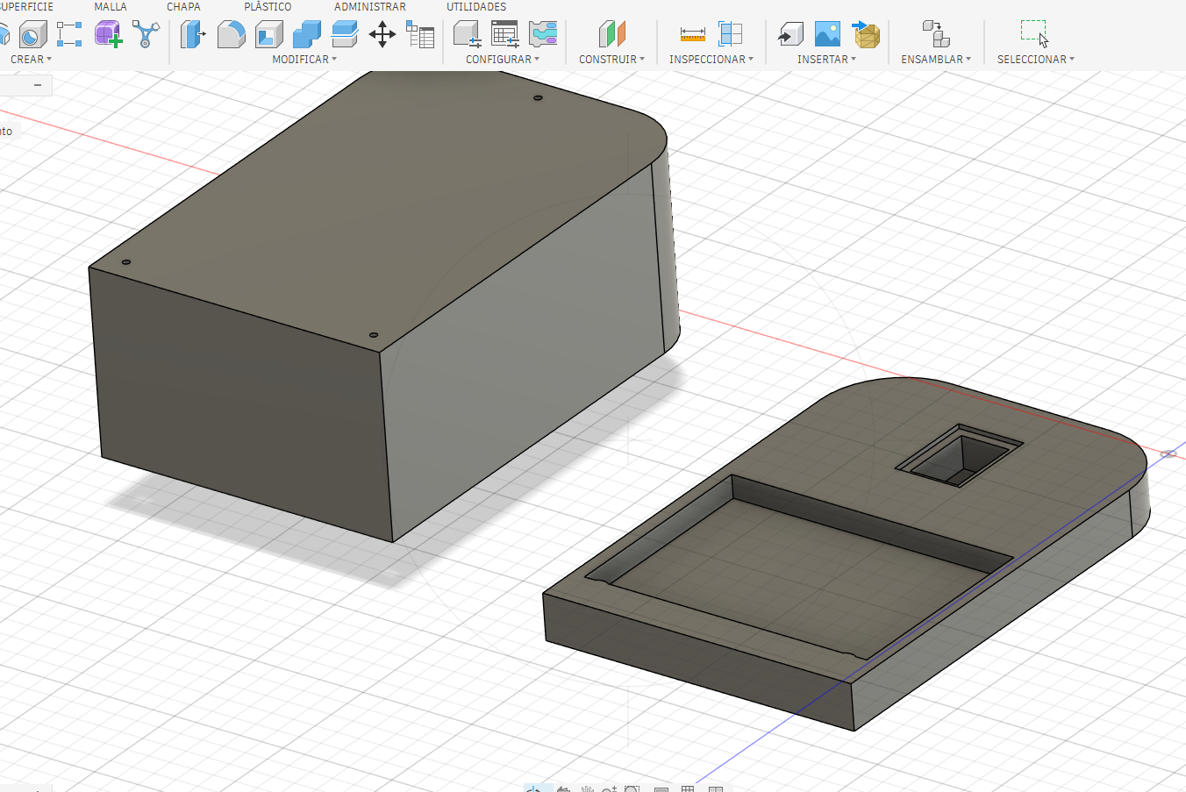This screenshot has height=792, width=1186.
Task: Click the insert canvas image icon
Action: [x=827, y=35]
